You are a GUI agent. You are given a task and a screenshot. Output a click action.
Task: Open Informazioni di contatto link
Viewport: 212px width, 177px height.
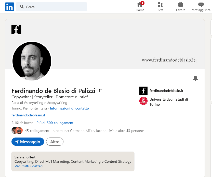pos(69,108)
